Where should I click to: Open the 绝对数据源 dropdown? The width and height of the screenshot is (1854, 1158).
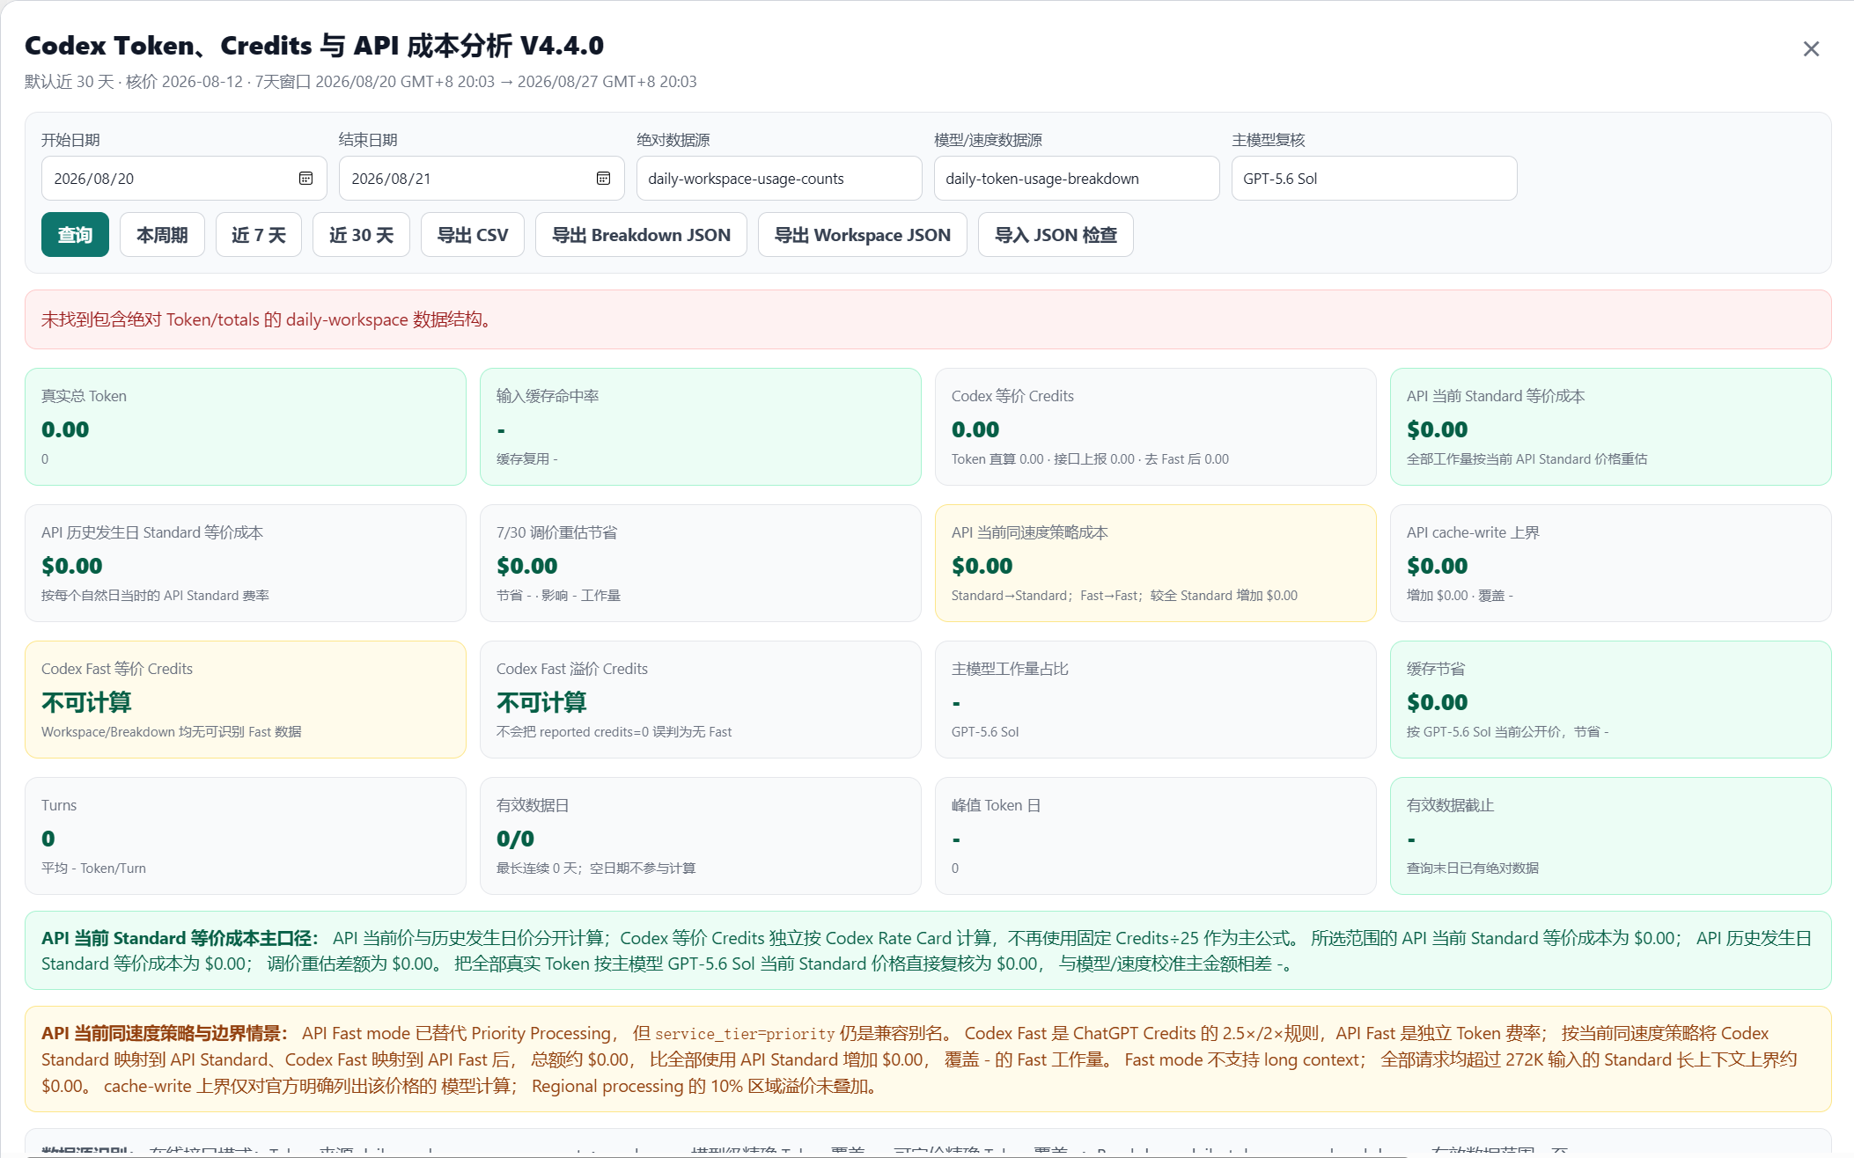point(779,178)
